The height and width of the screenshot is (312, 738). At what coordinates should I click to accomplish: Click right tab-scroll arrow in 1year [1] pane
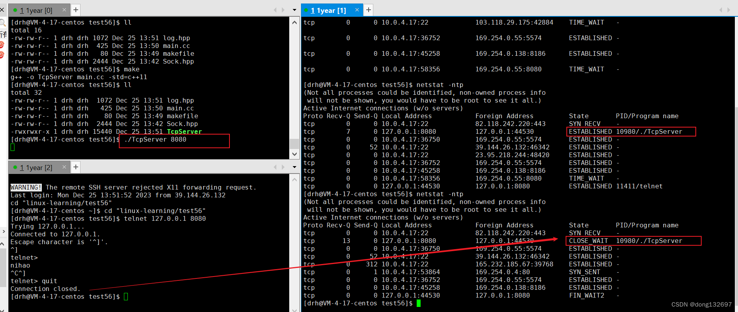point(729,10)
